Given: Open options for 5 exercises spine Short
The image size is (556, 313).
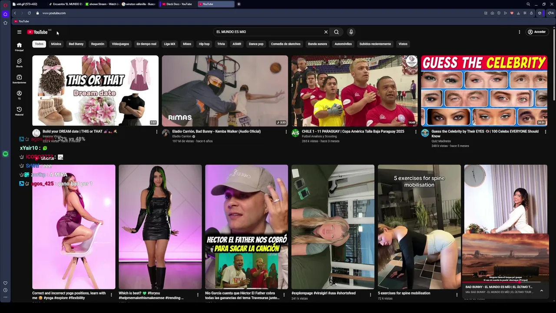Looking at the screenshot, I should coord(457,295).
